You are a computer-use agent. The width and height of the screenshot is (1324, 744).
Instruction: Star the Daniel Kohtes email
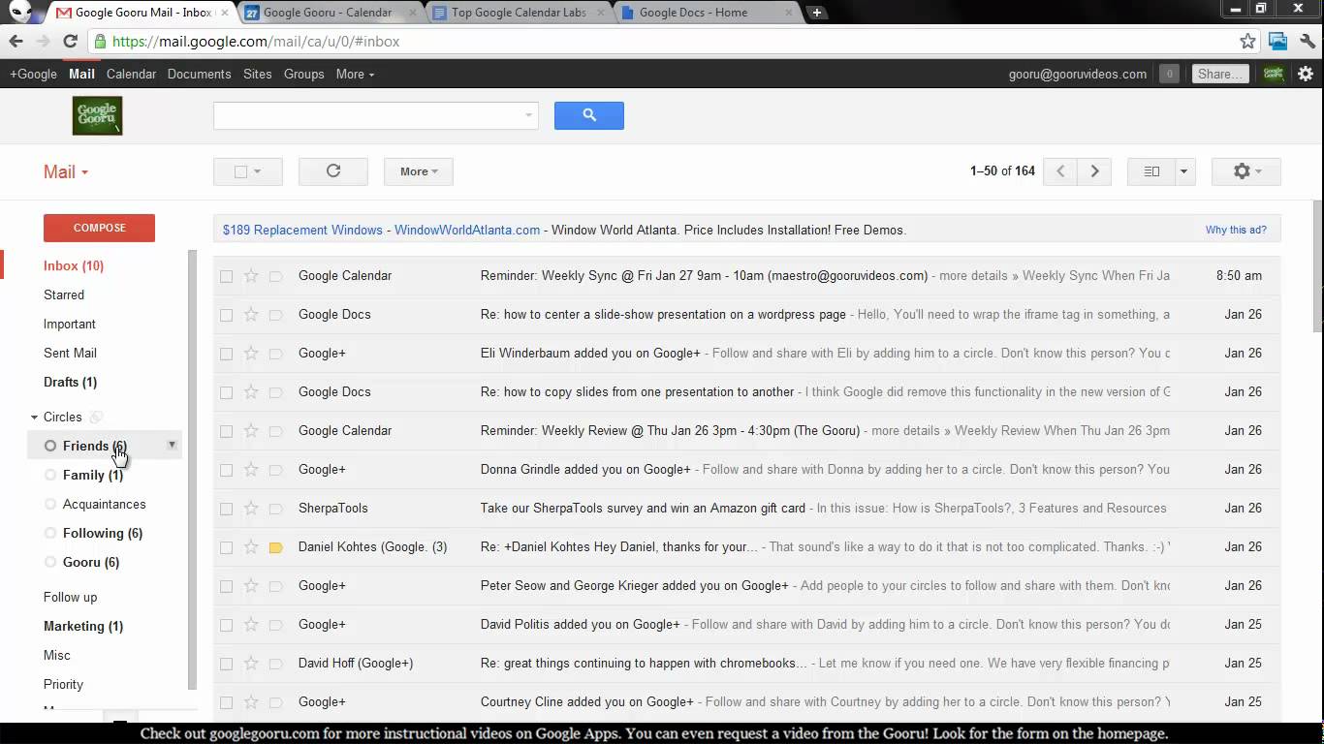click(x=251, y=547)
